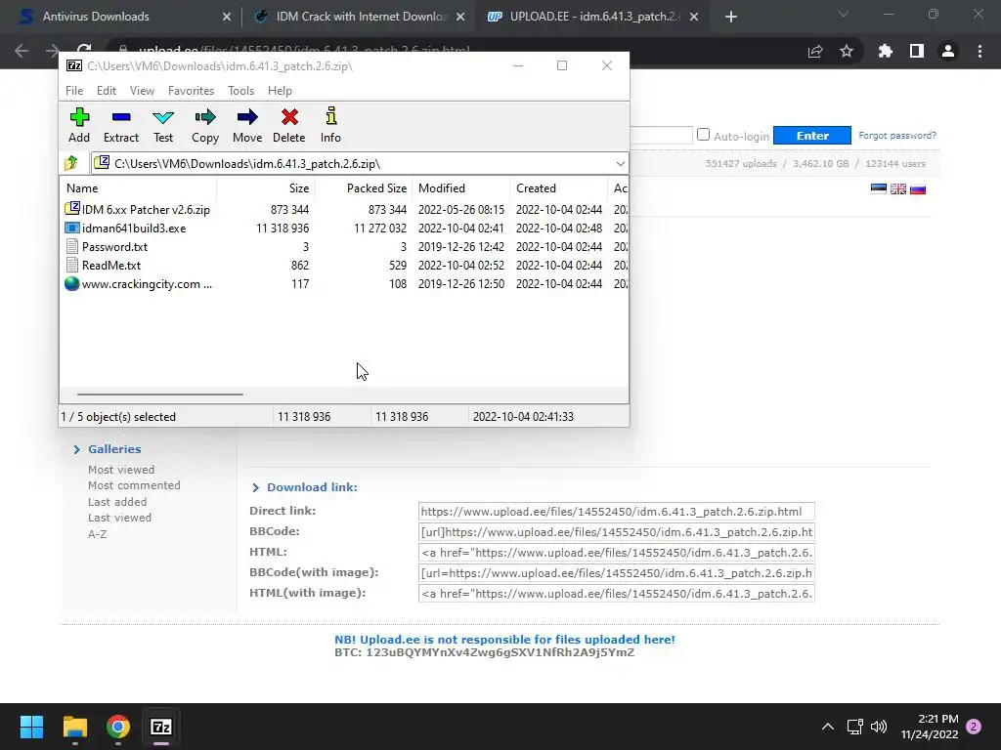
Task: Click the red Delete icon
Action: point(289,125)
